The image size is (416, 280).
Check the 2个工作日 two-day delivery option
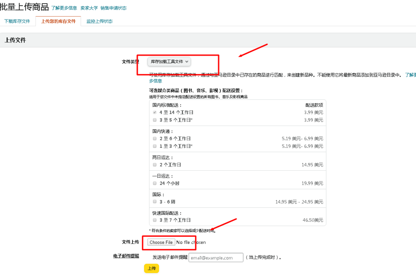(154, 164)
